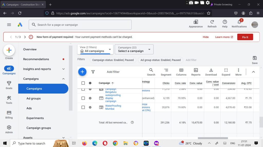
Task: Open Ad groups in the sidebar
Action: 33,98
